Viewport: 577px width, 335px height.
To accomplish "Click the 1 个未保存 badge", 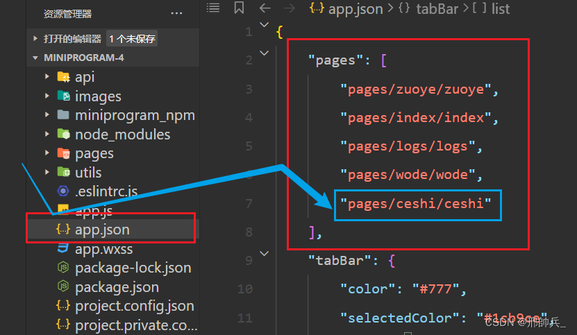I will click(x=132, y=39).
